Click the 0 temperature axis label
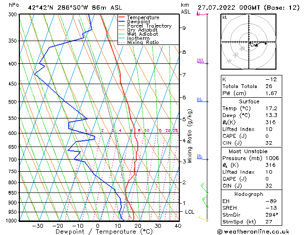This screenshot has width=304, height=235. pyautogui.click(x=98, y=226)
